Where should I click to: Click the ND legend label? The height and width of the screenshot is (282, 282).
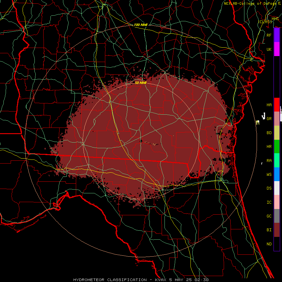(269, 244)
